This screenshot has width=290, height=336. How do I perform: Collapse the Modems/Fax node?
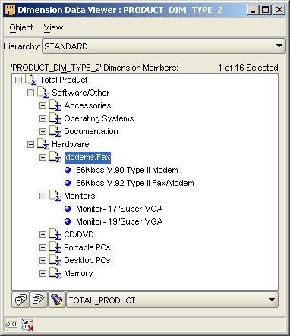43,157
